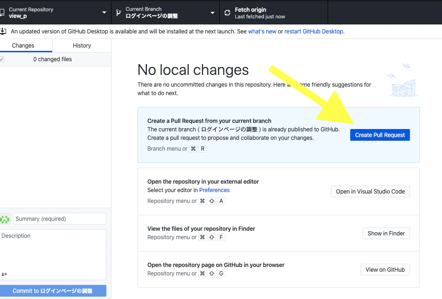Click 'Open the repository page on GitHub' text
The height and width of the screenshot is (299, 442).
coord(216,265)
